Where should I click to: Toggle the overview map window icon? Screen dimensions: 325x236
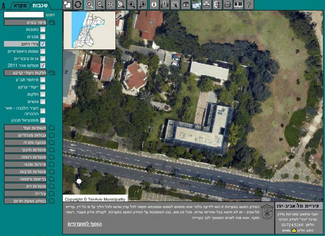point(67,4)
